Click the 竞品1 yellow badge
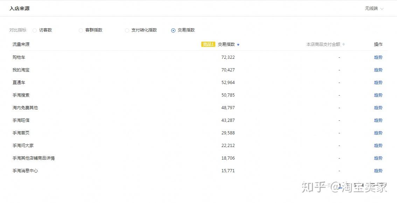 208,44
